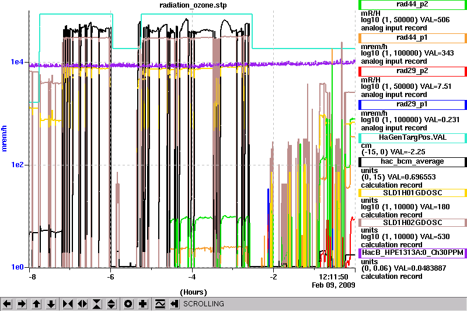Select the rad29_p1 blue legend entry
The width and height of the screenshot is (467, 311).
click(x=413, y=105)
